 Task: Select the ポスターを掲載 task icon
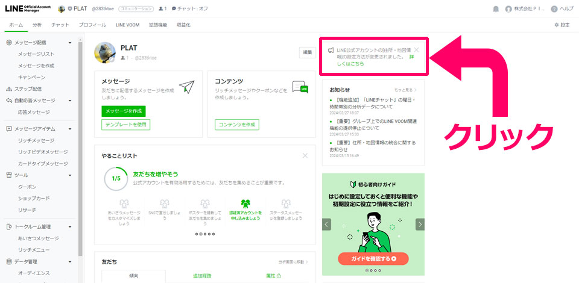pyautogui.click(x=205, y=204)
